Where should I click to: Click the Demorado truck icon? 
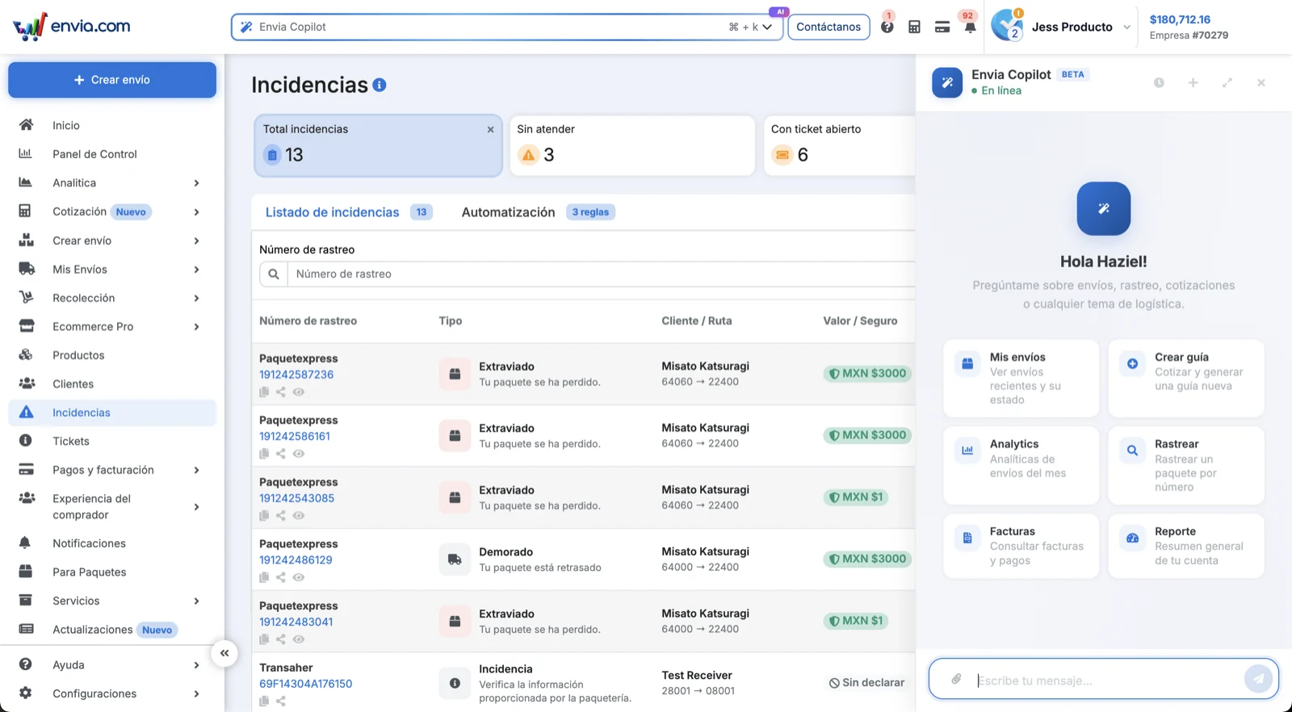[x=455, y=559]
